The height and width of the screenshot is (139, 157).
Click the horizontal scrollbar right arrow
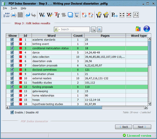tap(146, 107)
